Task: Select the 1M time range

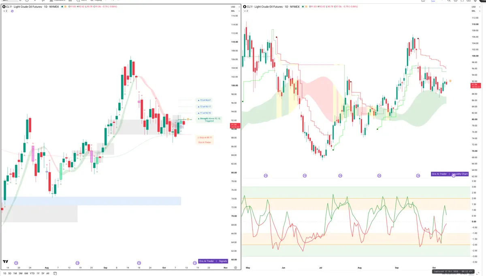Action: [15, 274]
